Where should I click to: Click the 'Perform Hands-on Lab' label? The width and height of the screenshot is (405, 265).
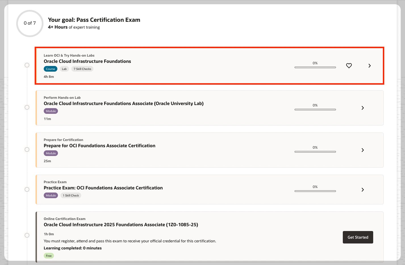(62, 98)
